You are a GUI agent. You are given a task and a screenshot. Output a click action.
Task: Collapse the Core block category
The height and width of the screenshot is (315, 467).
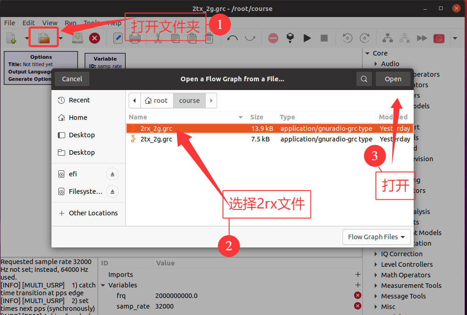pos(367,53)
